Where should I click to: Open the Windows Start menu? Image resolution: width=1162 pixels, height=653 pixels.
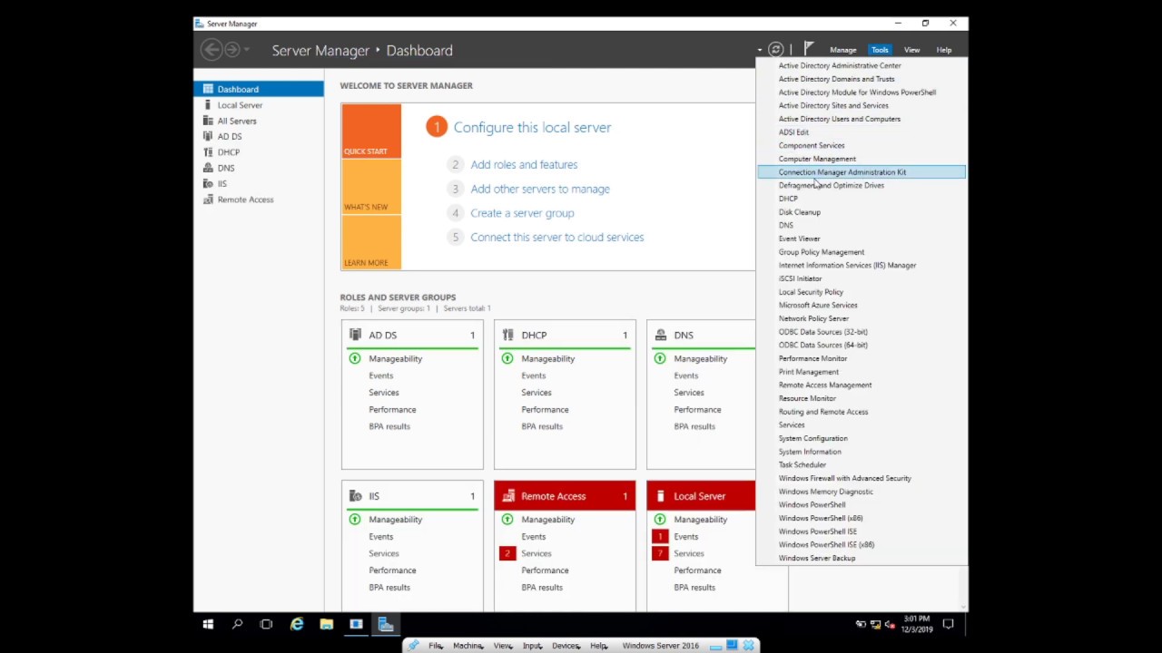click(x=208, y=624)
